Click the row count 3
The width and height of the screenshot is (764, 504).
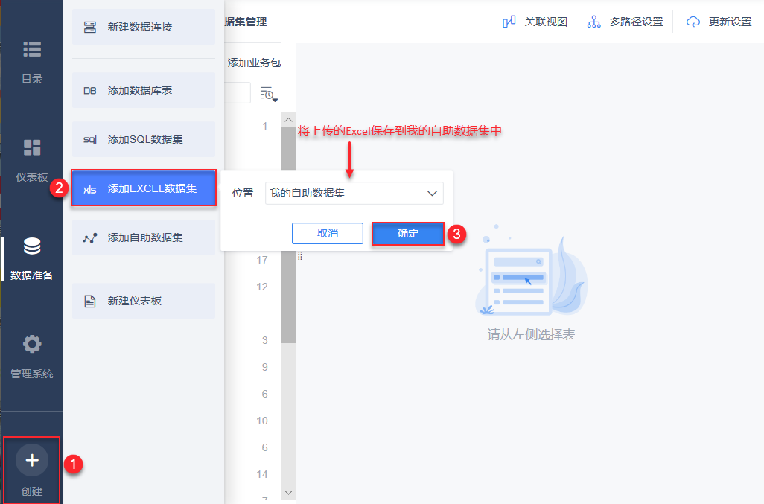click(264, 340)
